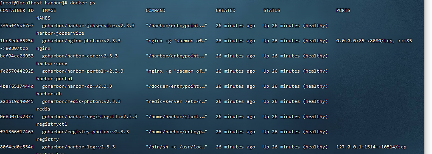This screenshot has width=432, height=154.
Task: Click the COMMAND column header
Action: coord(156,10)
